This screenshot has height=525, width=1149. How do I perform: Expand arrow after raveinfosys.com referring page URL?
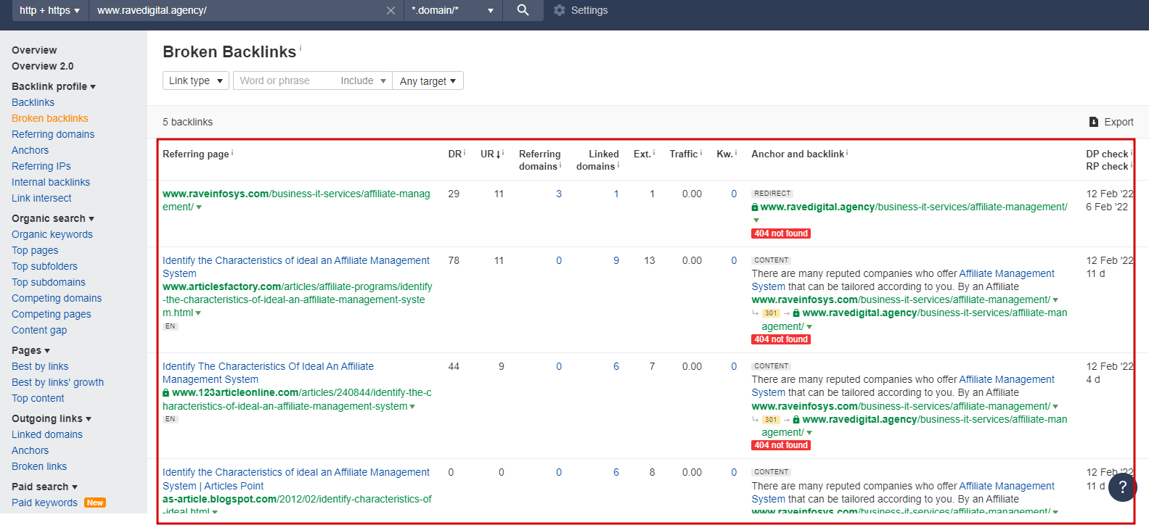199,207
